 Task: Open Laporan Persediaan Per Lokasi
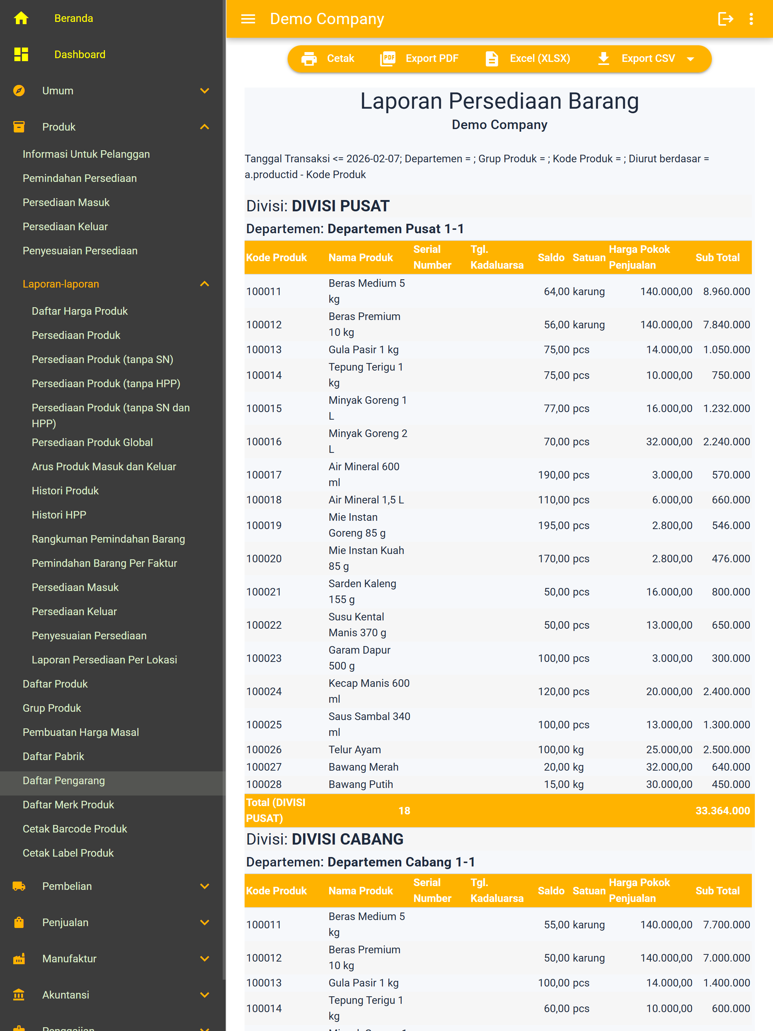(x=105, y=660)
